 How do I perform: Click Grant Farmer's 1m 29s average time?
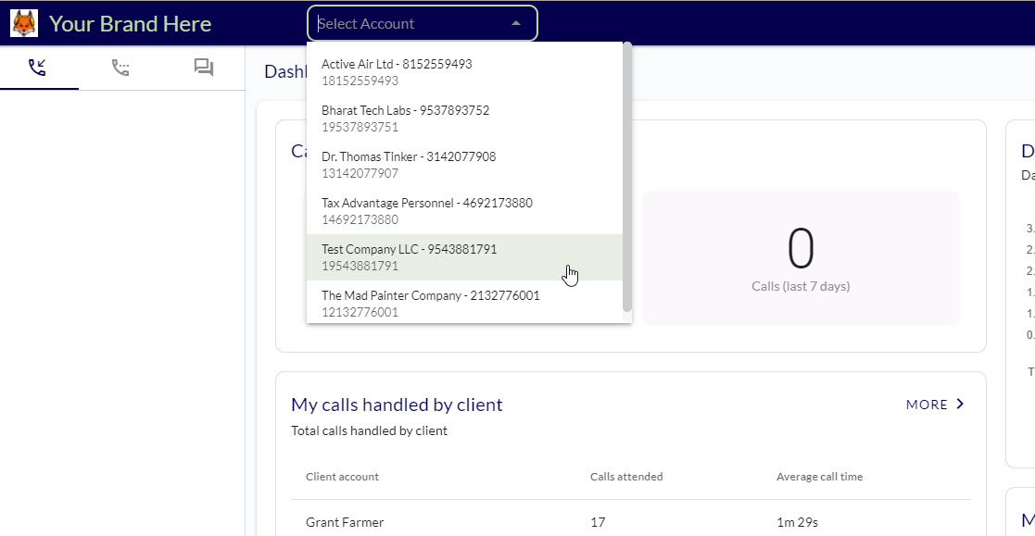[x=797, y=522]
